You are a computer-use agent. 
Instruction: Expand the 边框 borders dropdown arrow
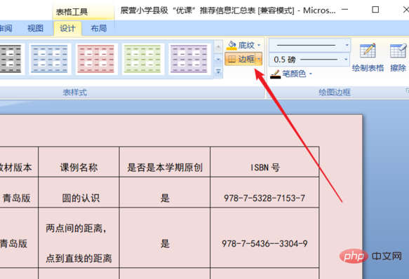(259, 59)
